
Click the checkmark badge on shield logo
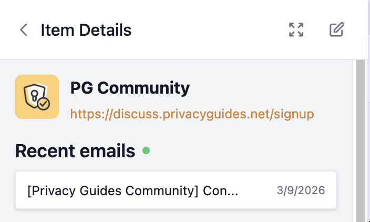tap(44, 104)
